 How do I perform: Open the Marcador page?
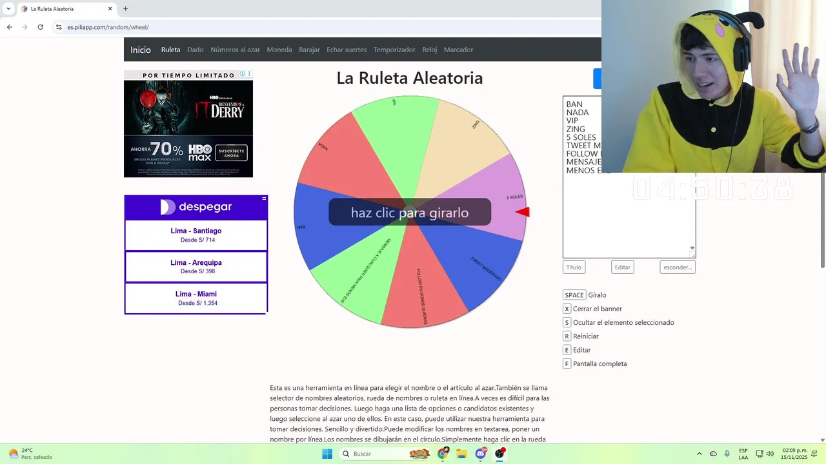(x=458, y=50)
